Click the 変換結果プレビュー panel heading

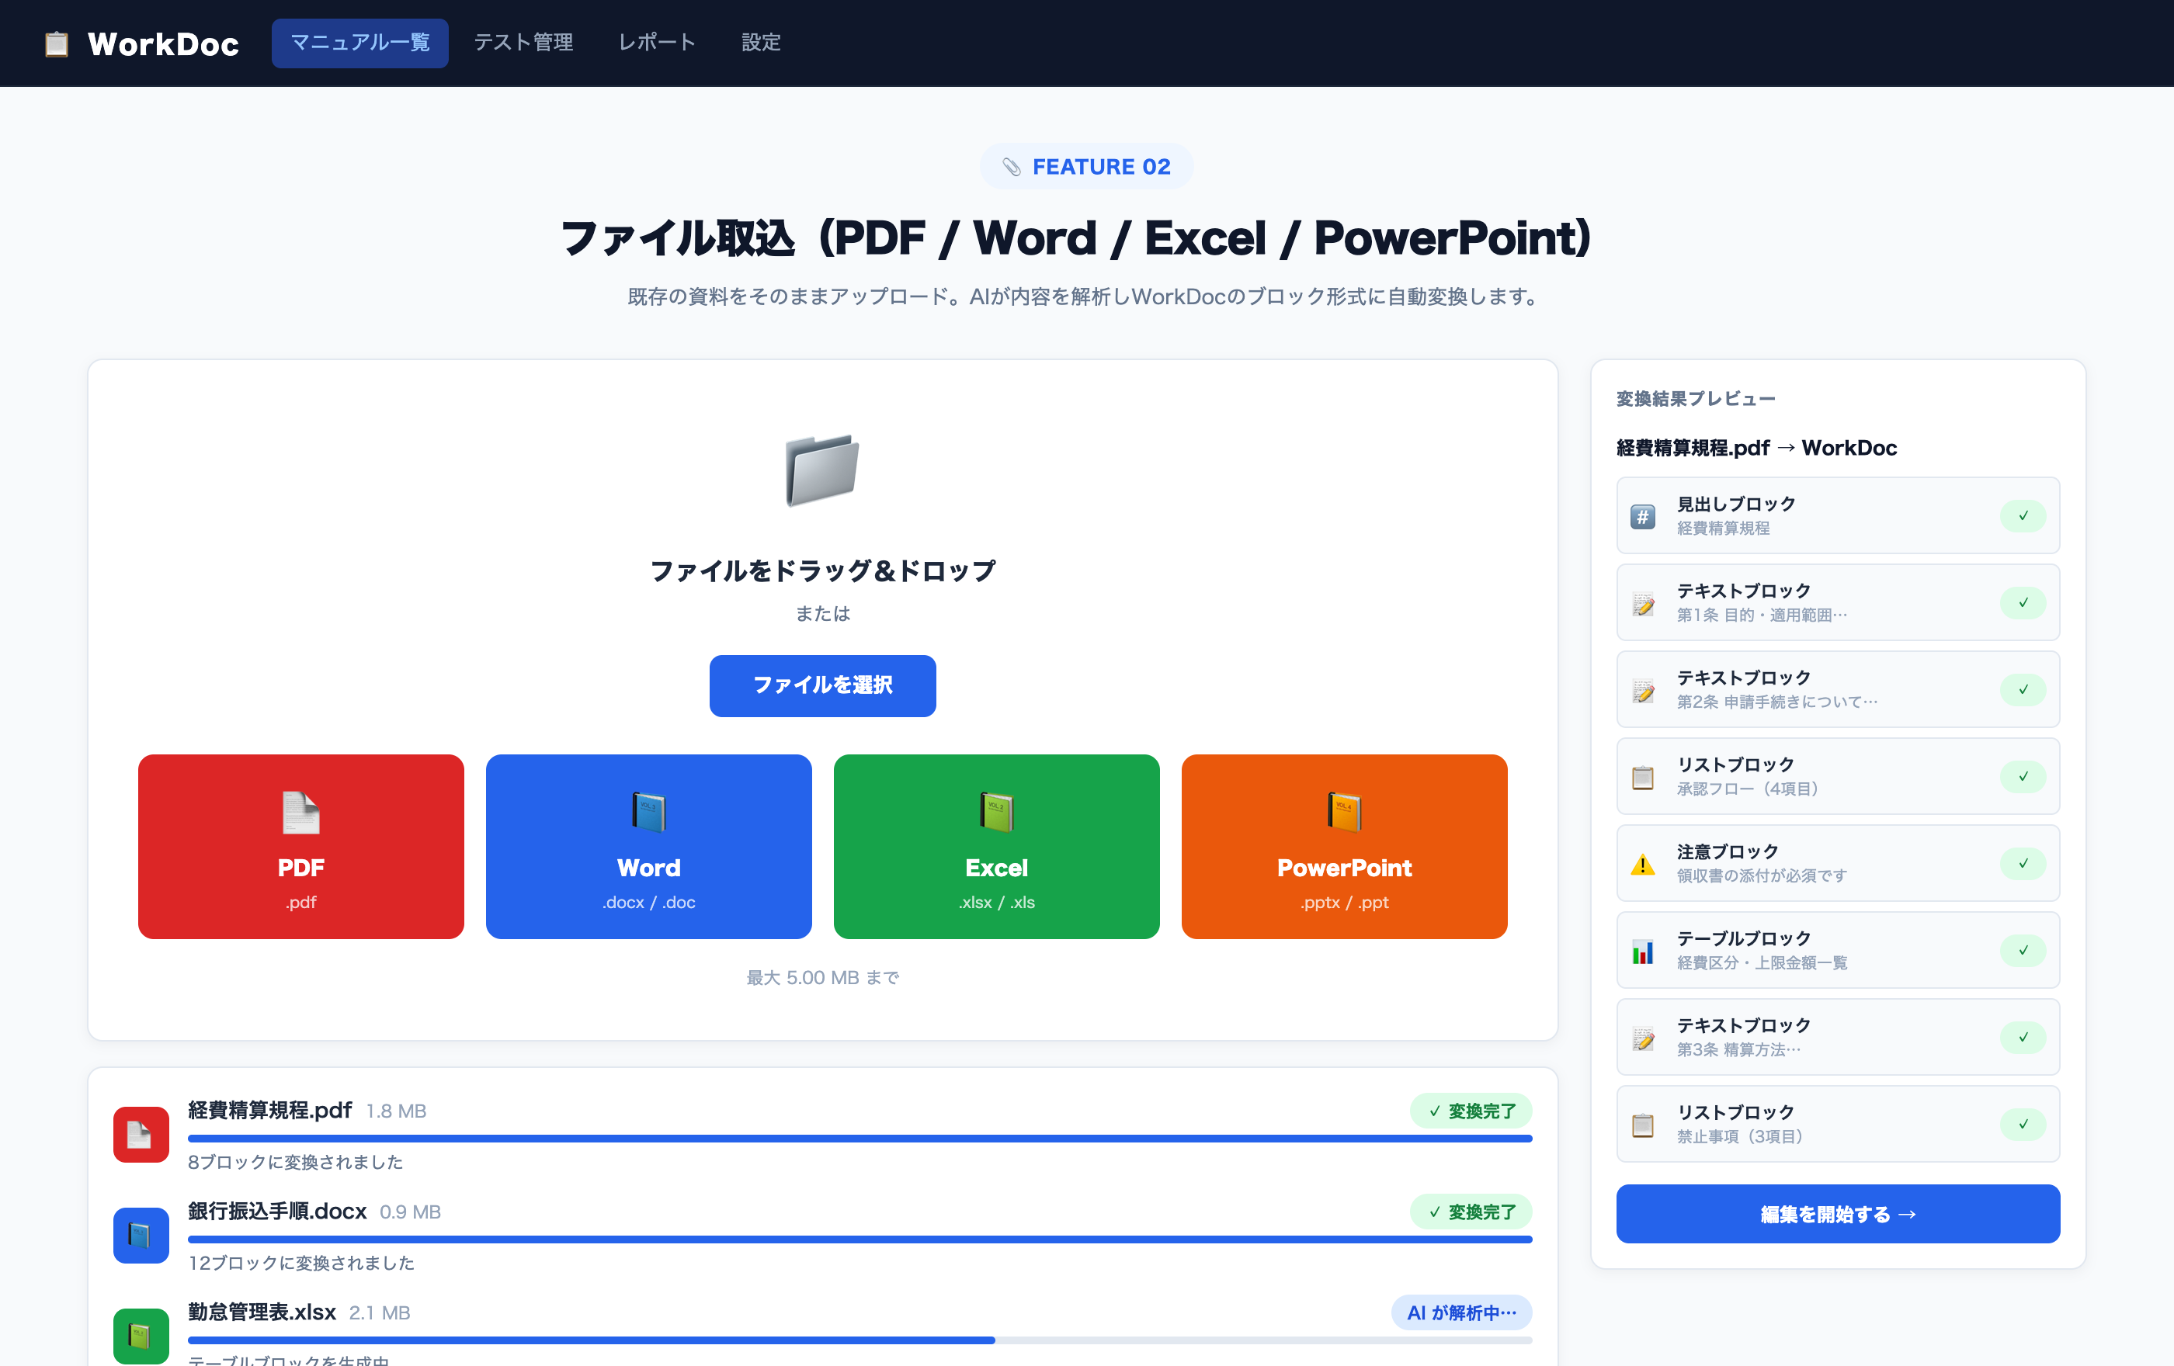[x=1696, y=399]
